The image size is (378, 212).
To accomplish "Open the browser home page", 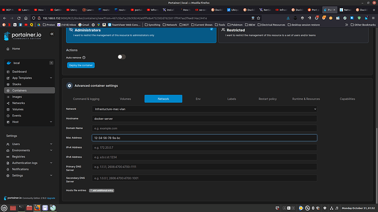I will coord(26,18).
